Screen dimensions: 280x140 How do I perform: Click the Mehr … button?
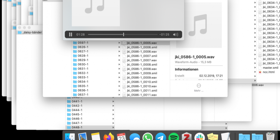(x=198, y=87)
